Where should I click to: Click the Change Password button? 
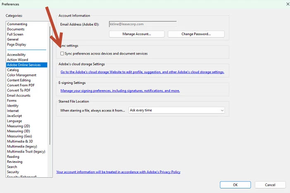click(196, 34)
